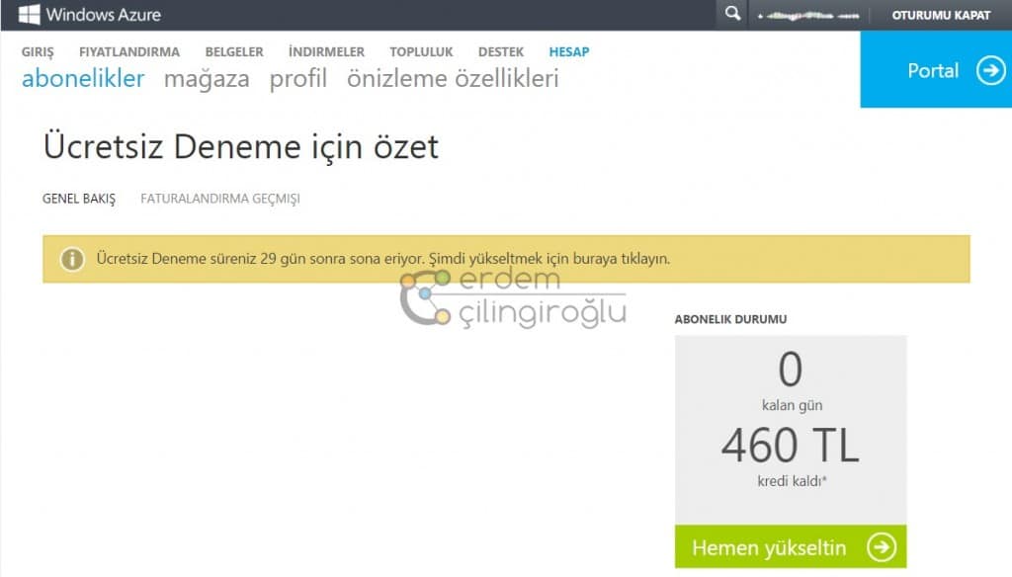Select the önizleme özellikleri tab
Image resolution: width=1012 pixels, height=577 pixels.
[453, 78]
